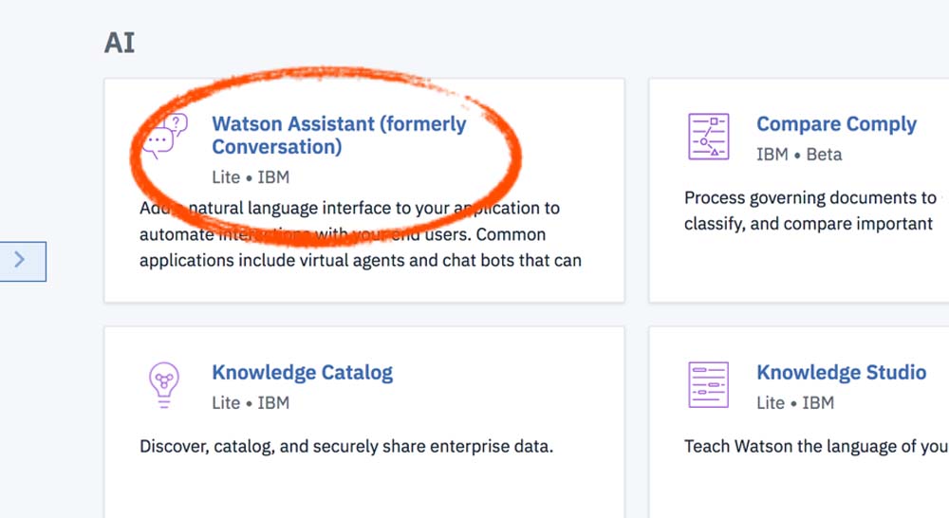949x518 pixels.
Task: Go to the Knowledge Studio title link
Action: click(841, 373)
